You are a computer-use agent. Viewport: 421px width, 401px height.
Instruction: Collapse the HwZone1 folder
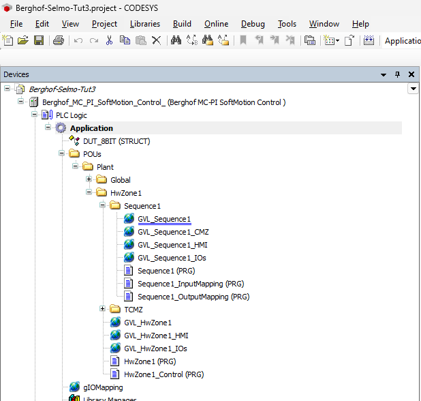(89, 192)
